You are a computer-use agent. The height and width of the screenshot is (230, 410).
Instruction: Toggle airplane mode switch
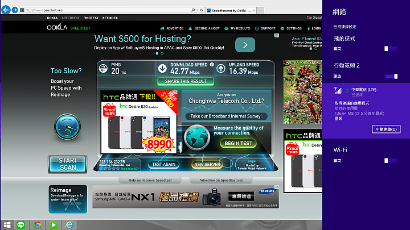[x=391, y=49]
